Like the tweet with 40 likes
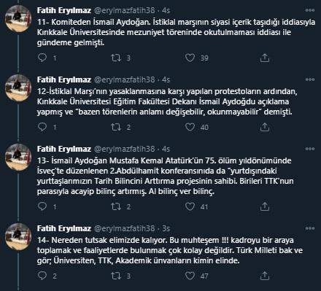The height and width of the screenshot is (291, 321). (x=190, y=127)
